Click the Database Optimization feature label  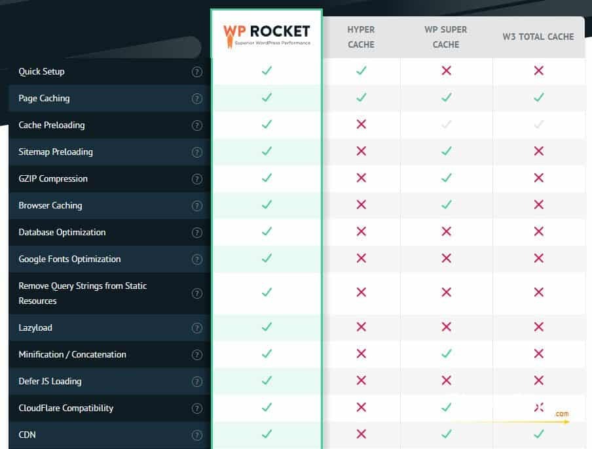[62, 233]
